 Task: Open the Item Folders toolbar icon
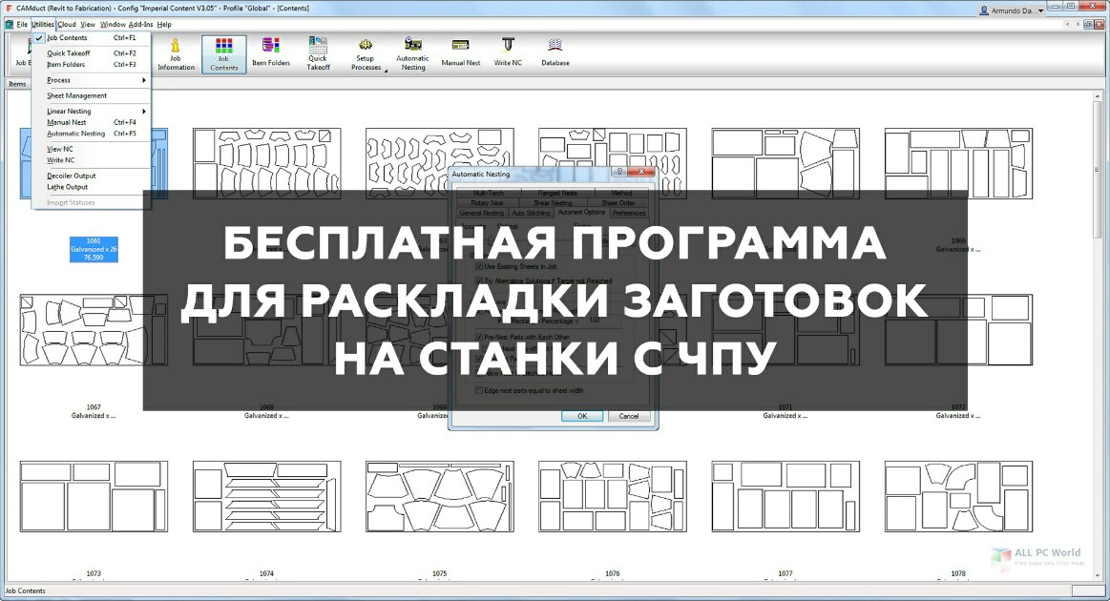[x=270, y=53]
